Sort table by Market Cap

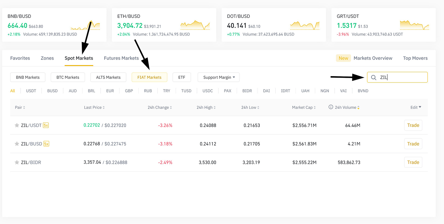(304, 108)
